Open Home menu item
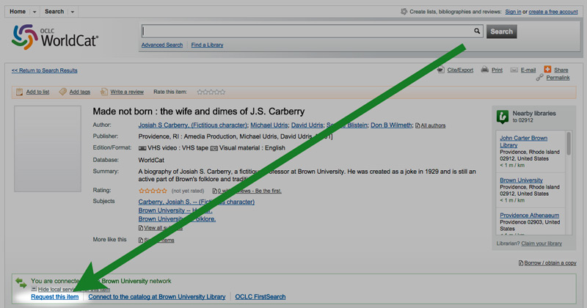587x308 pixels. [x=18, y=12]
